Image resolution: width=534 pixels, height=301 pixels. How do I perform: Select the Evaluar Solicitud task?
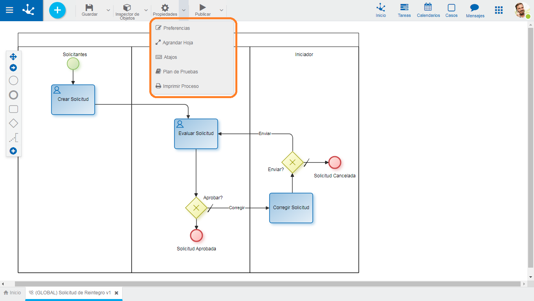[x=196, y=134]
